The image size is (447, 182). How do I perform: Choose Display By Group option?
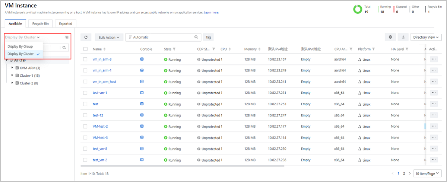pos(20,47)
